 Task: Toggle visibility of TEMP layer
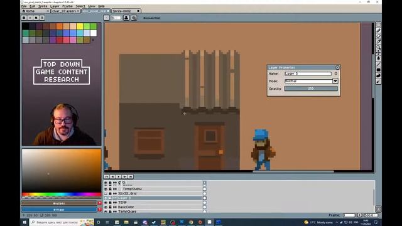[106, 203]
